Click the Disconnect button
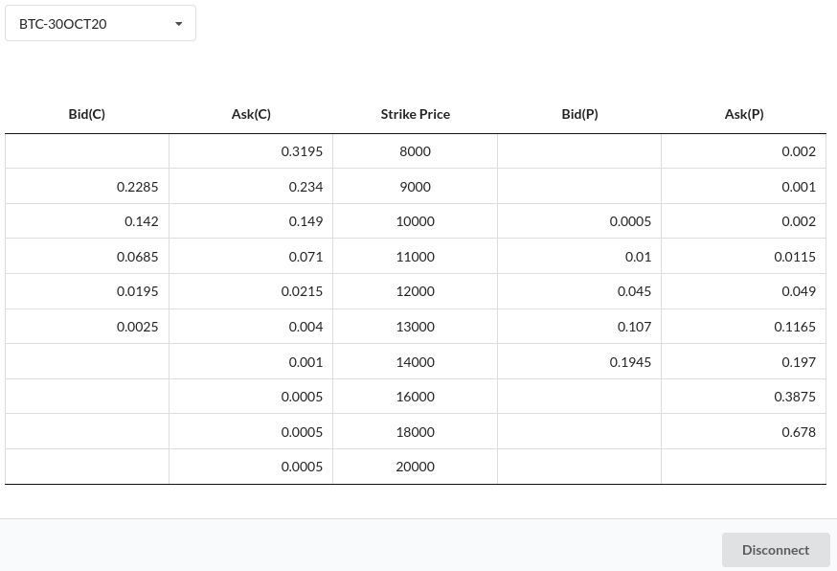The image size is (837, 571). (x=776, y=549)
